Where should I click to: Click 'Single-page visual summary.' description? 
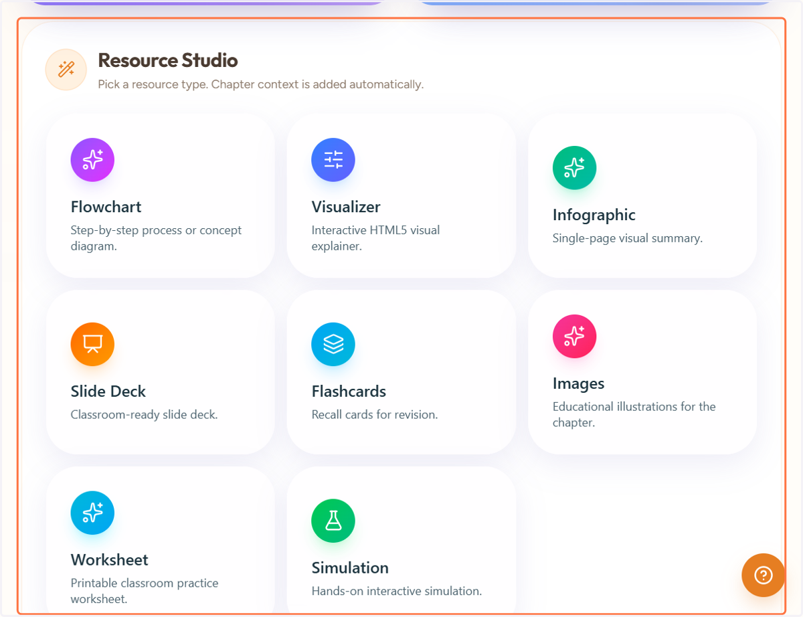(628, 238)
